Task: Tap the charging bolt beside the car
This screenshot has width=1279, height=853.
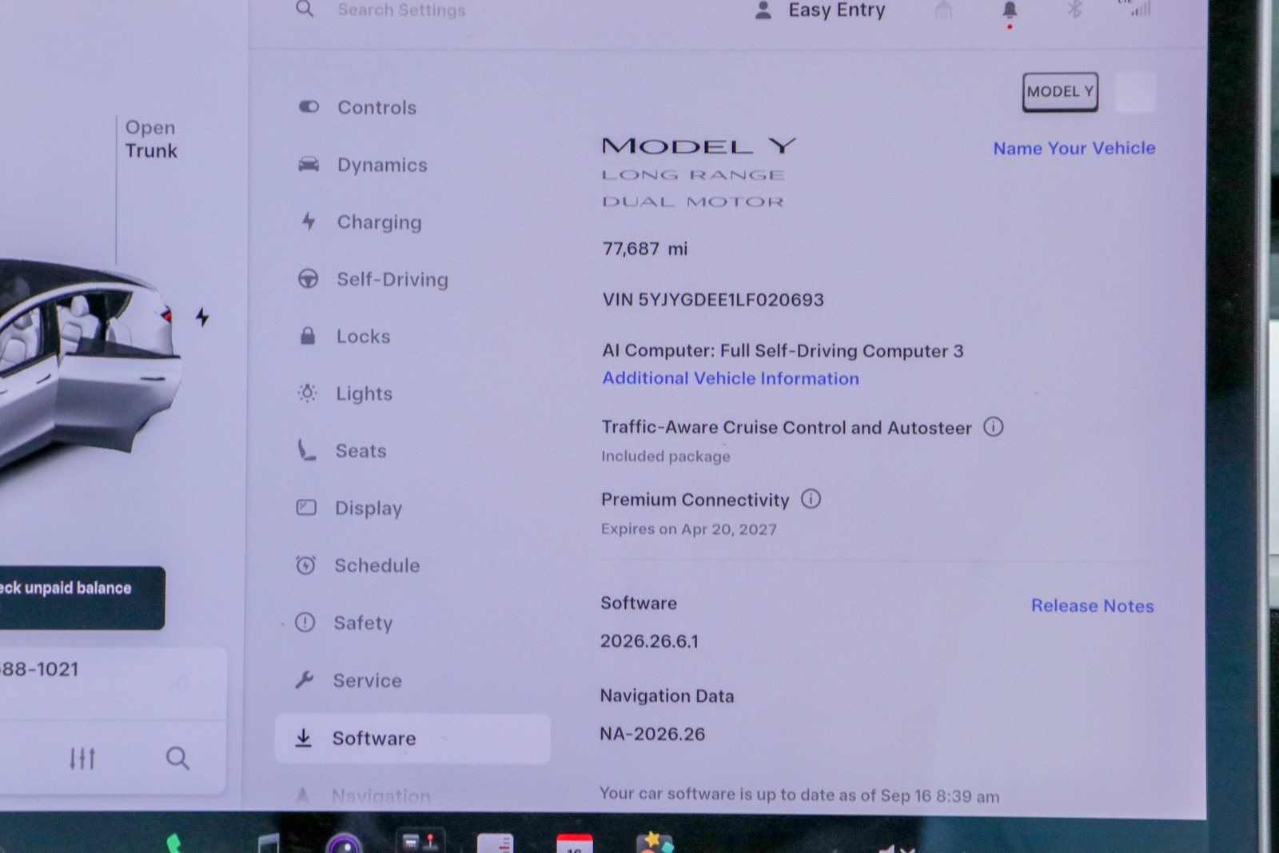Action: (203, 317)
